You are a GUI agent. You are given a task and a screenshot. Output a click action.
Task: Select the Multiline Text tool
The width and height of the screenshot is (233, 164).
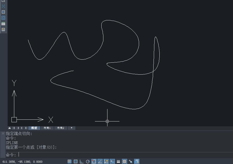pos(3,30)
